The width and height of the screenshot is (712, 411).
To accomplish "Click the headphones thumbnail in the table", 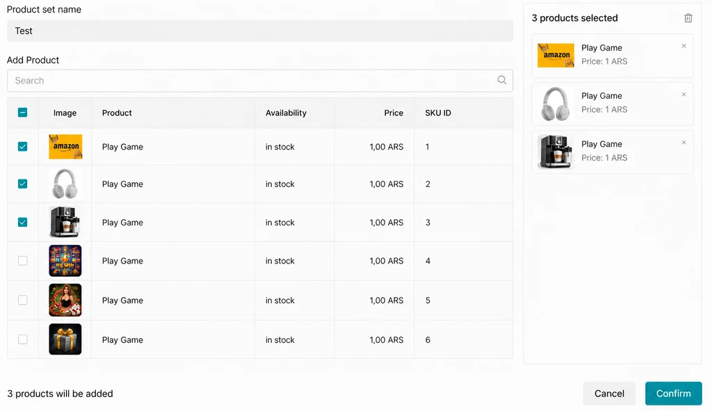I will [65, 184].
